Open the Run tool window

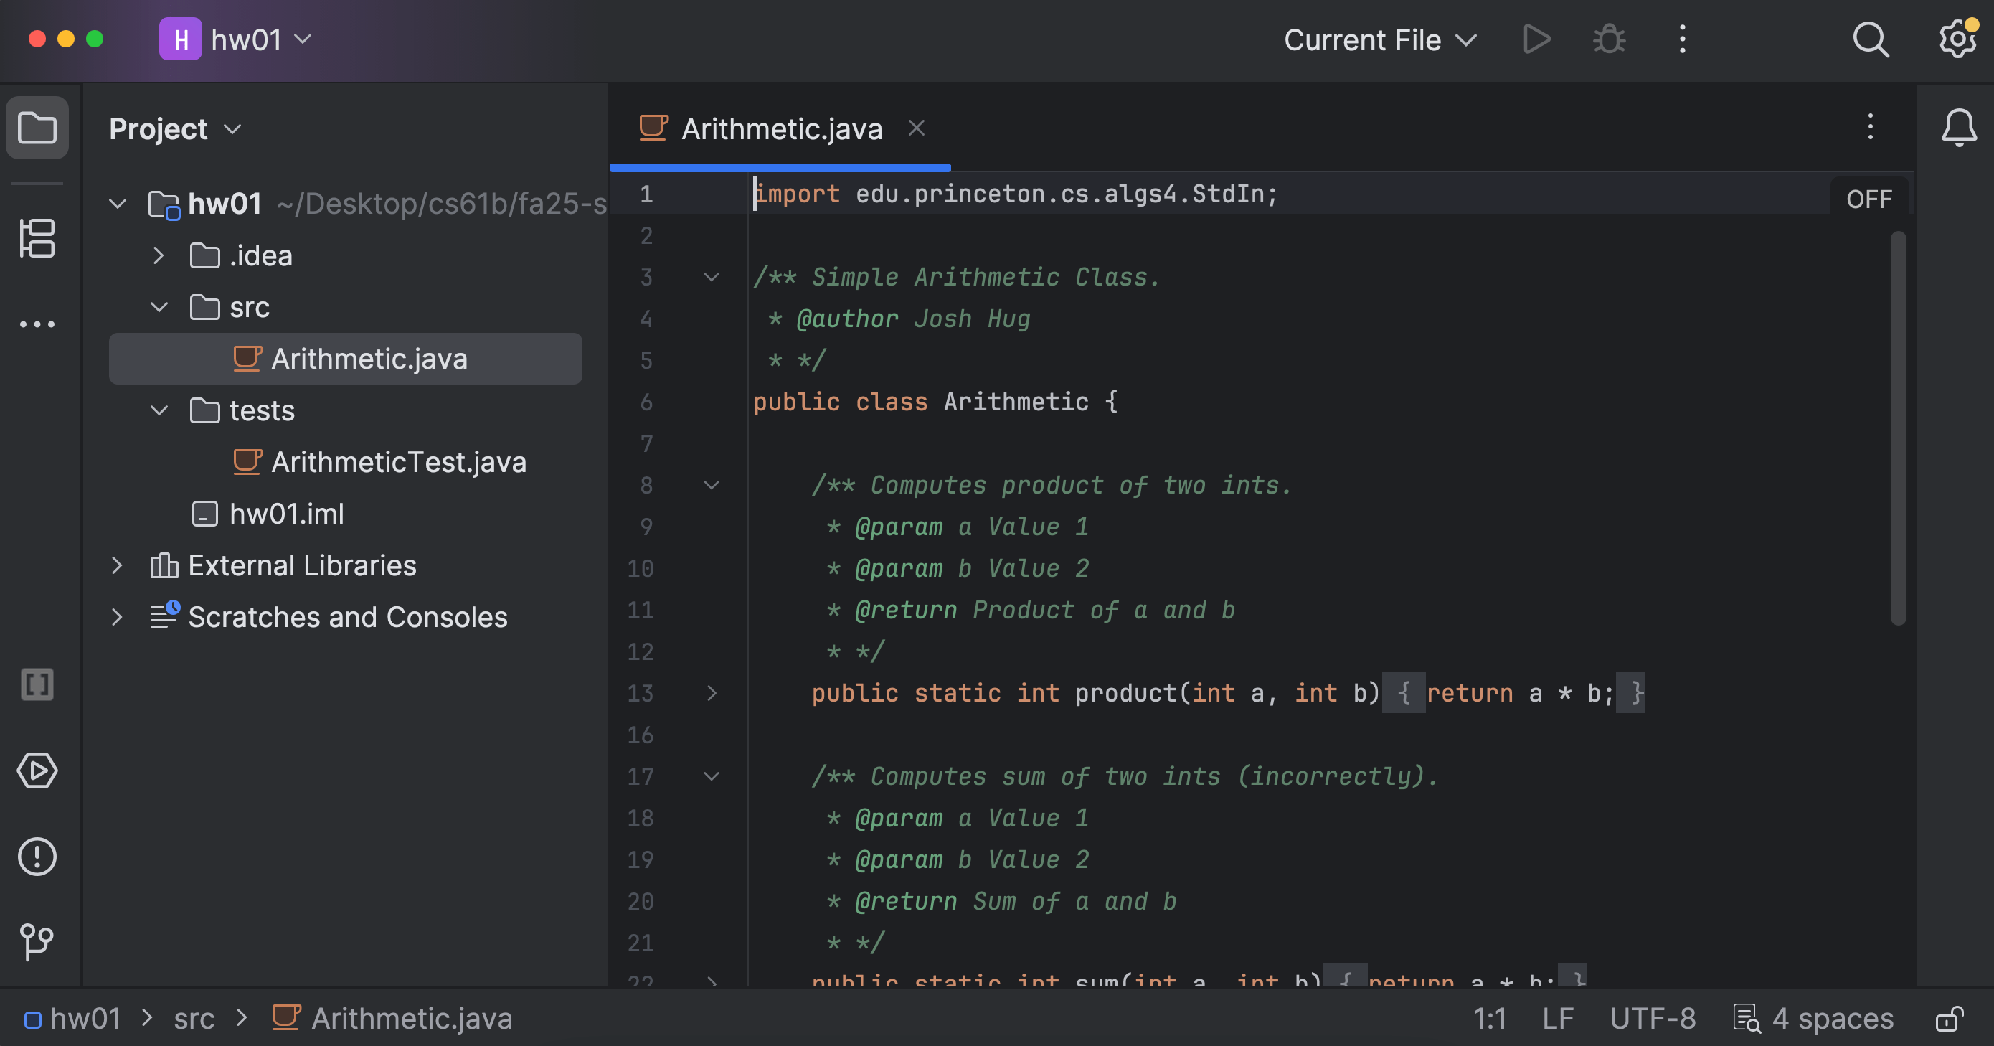37,771
